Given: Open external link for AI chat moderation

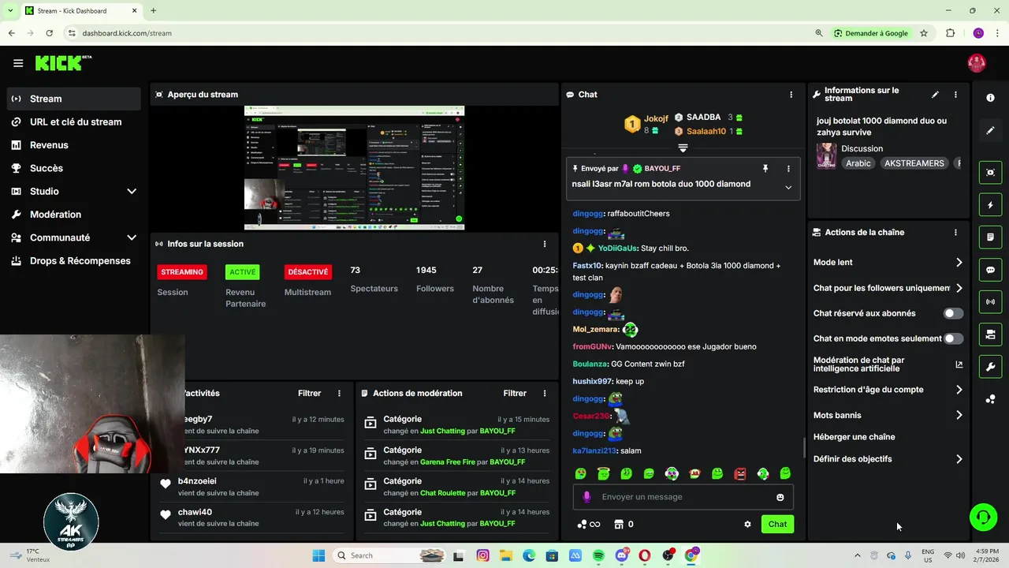Looking at the screenshot, I should click(x=959, y=364).
